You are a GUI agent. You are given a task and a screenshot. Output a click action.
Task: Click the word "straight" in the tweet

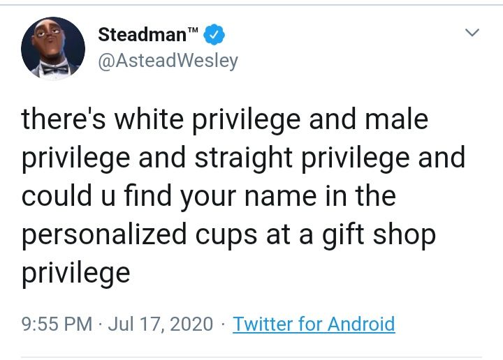[235, 158]
